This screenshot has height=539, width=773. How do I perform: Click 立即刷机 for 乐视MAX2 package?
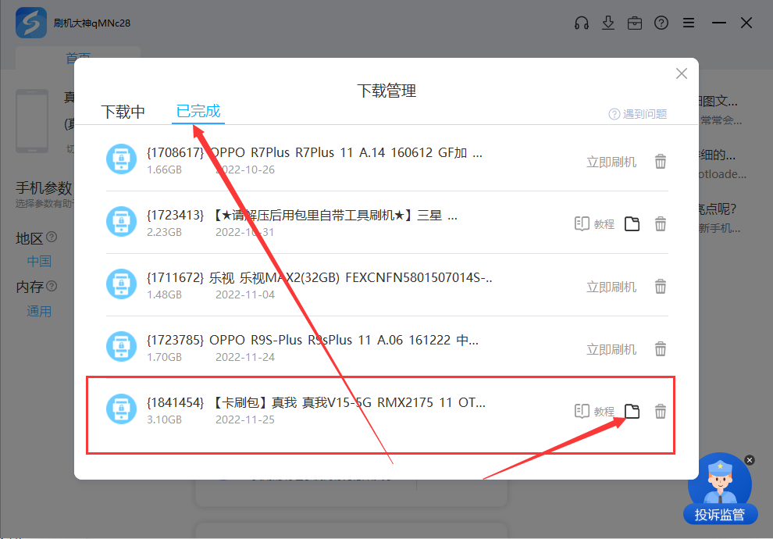point(611,287)
